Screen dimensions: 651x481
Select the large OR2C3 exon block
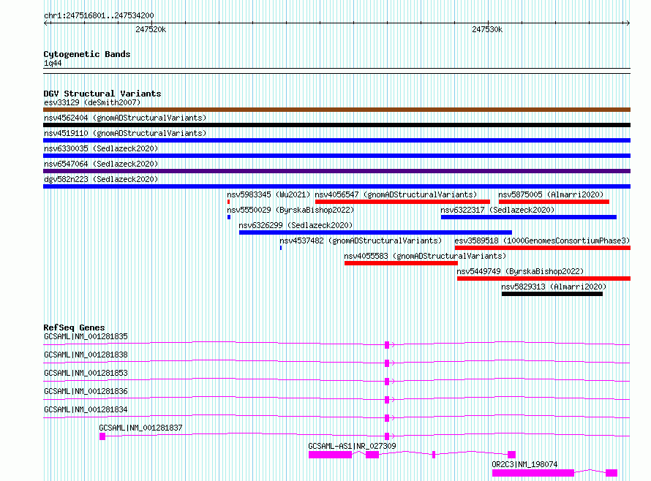coord(533,473)
